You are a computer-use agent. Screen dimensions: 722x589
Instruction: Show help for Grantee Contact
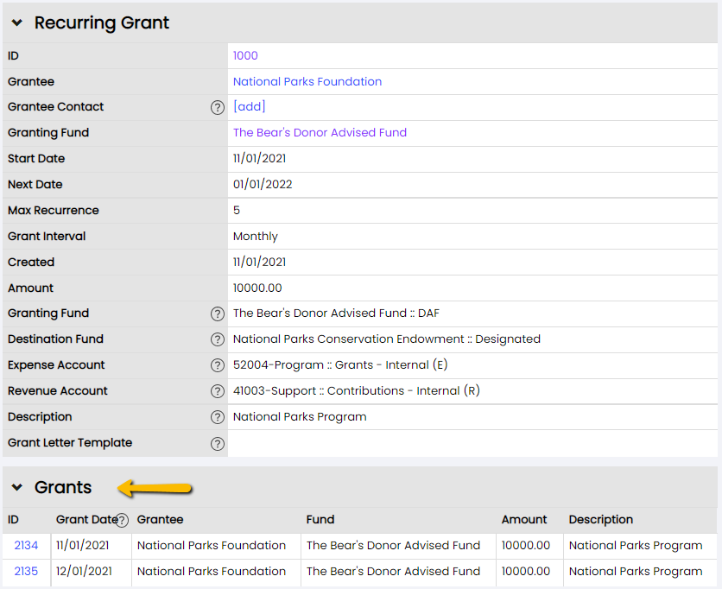point(218,107)
